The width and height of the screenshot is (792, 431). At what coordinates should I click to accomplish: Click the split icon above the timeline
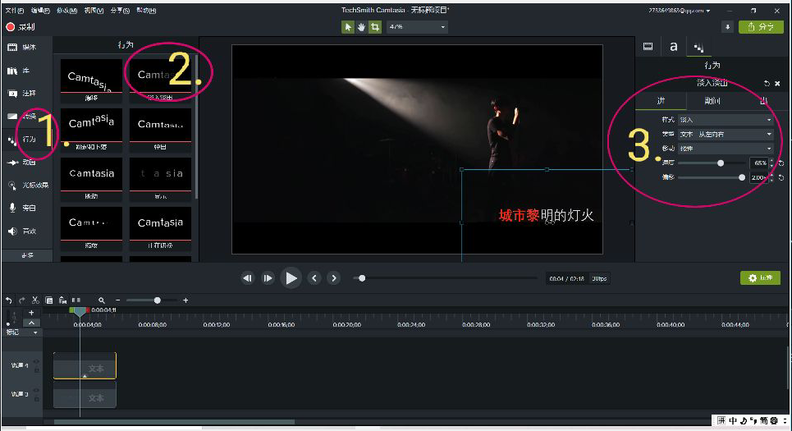[x=76, y=300]
